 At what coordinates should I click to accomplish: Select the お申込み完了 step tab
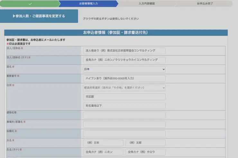[205, 4]
